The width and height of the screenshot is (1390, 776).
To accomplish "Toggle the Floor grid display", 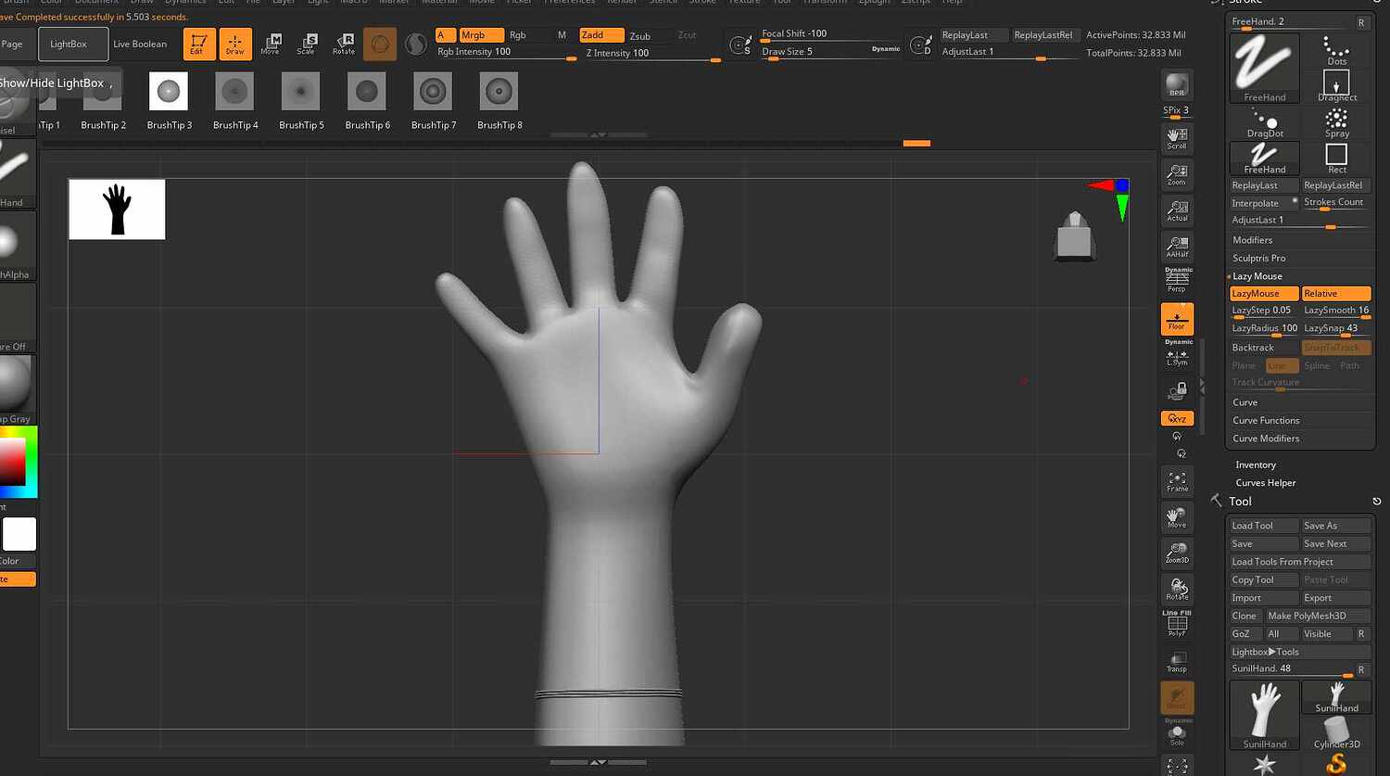I will coord(1177,319).
